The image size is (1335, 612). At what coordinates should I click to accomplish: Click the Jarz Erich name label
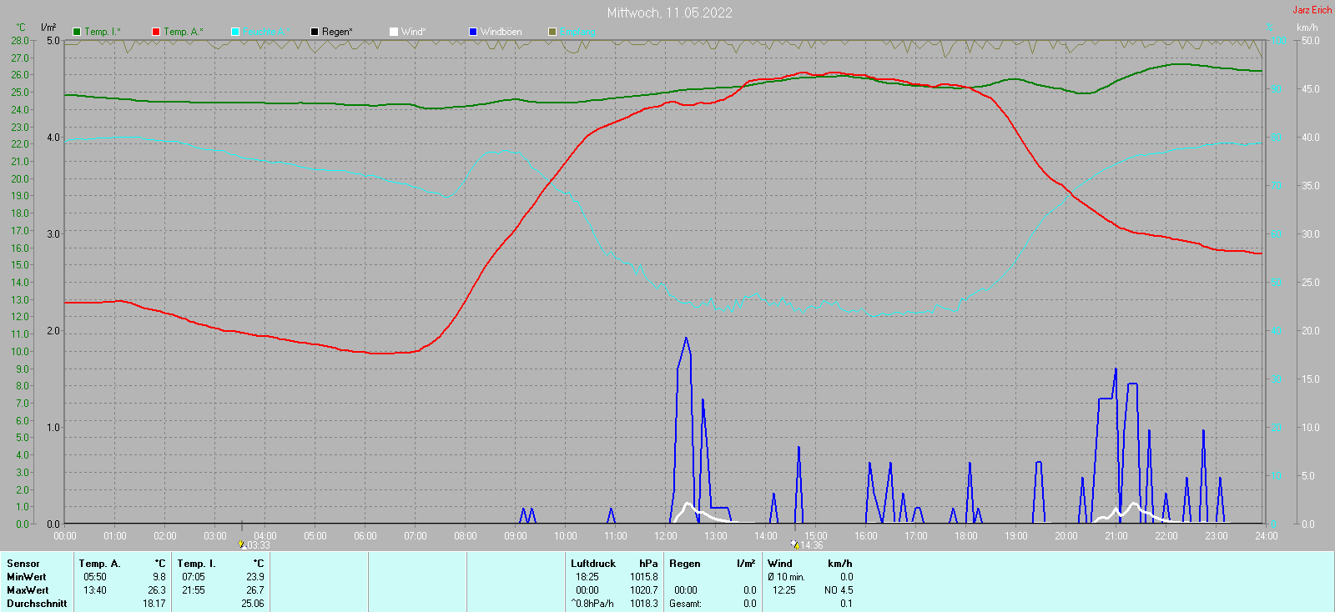click(1312, 10)
